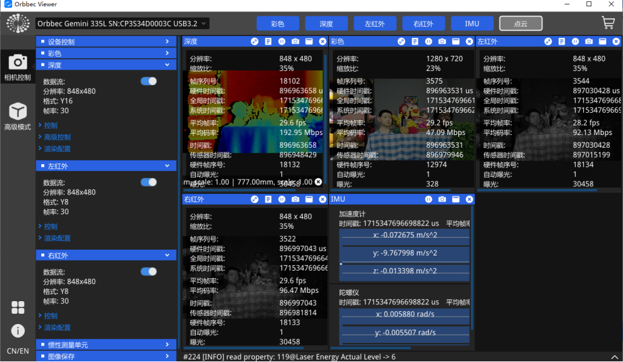This screenshot has height=362, width=623.
Task: Open the info icon in sidebar
Action: pos(18,331)
